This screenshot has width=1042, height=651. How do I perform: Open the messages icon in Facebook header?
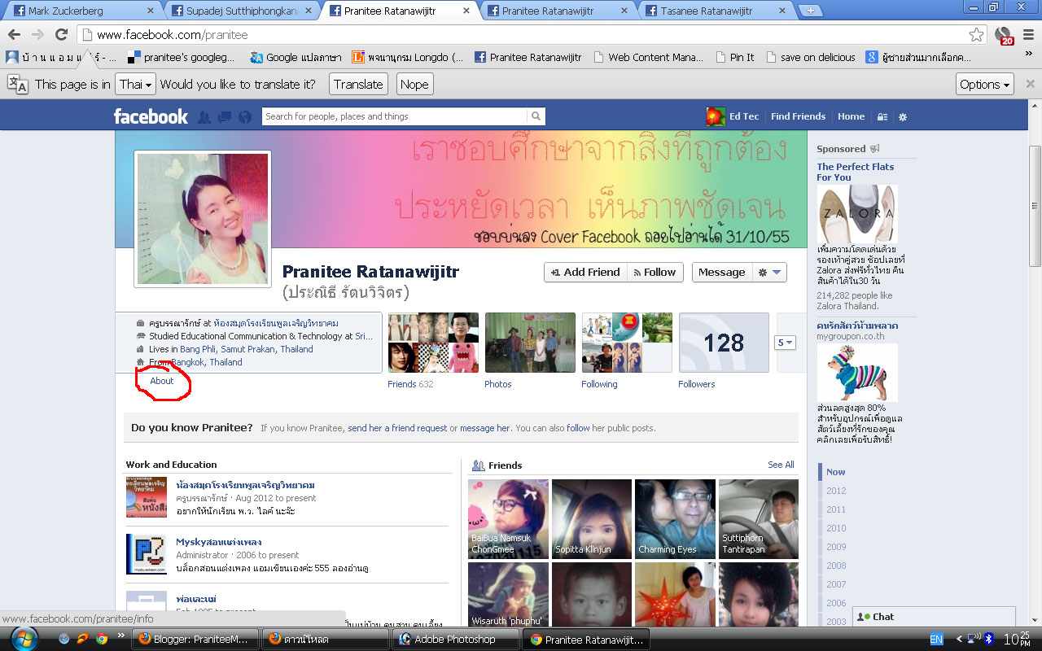coord(225,117)
